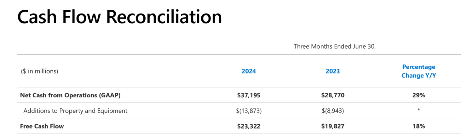Click the $28,770 value
Image resolution: width=461 pixels, height=136 pixels.
[332, 95]
